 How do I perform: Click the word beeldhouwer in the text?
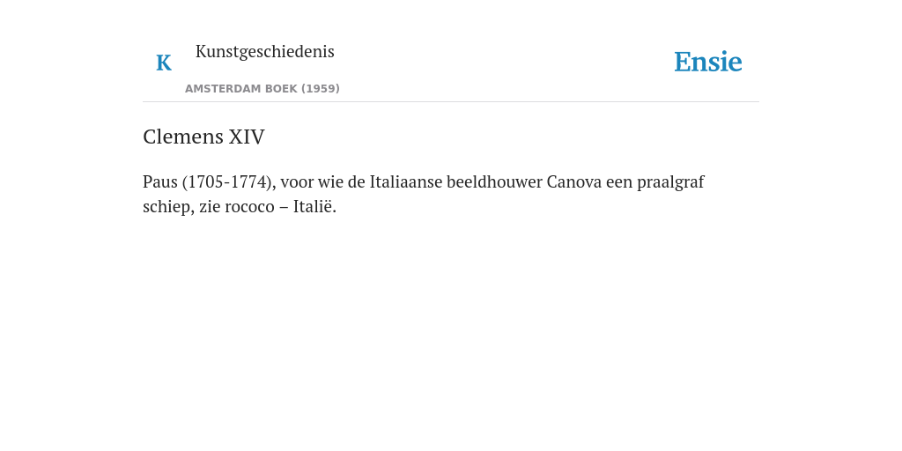pyautogui.click(x=495, y=181)
